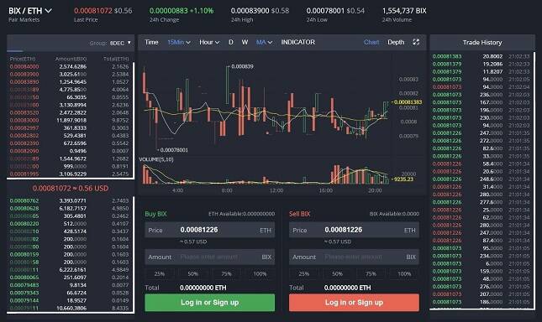542x322 pixels.
Task: Select the D daily interval
Action: (x=230, y=43)
